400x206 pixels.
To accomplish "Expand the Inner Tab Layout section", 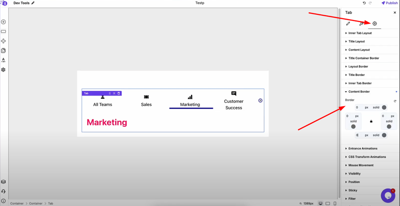I will (371, 33).
